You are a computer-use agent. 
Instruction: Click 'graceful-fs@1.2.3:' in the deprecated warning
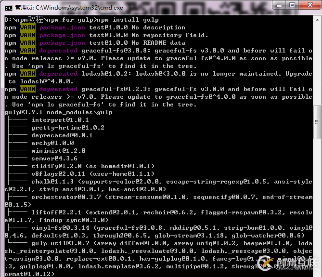tap(116, 89)
